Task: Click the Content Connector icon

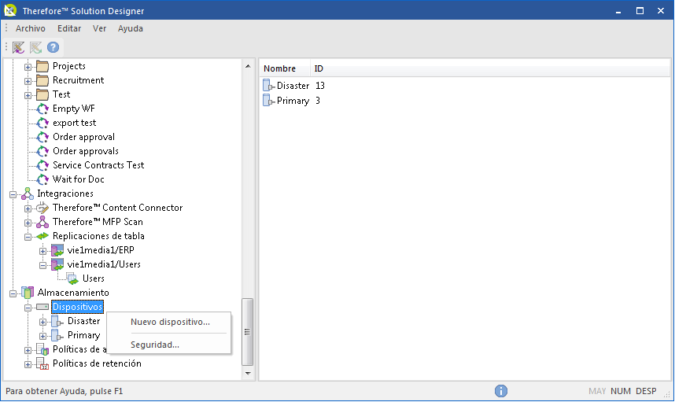Action: 42,208
